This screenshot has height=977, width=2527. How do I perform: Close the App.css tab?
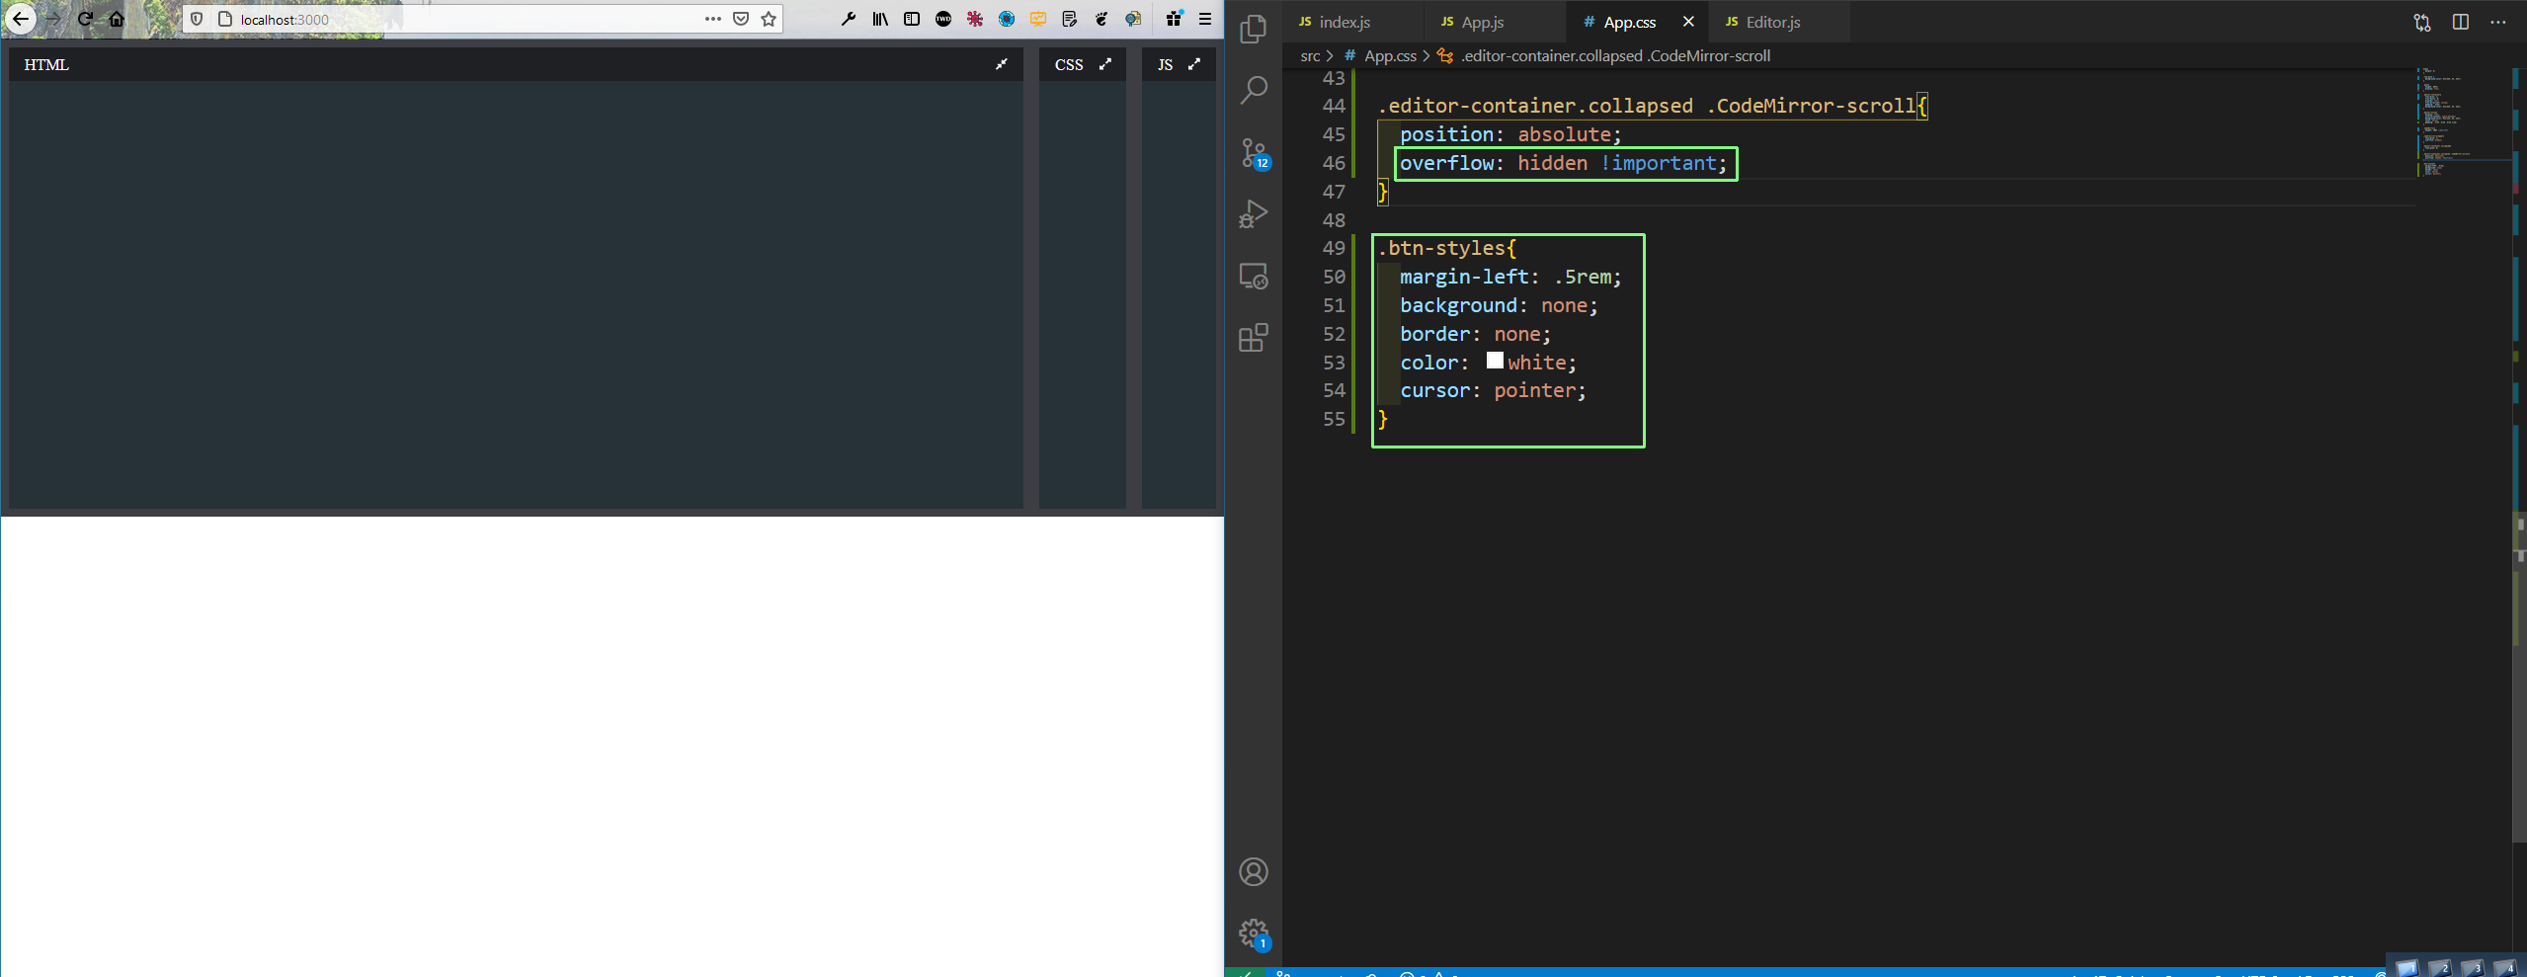click(x=1688, y=22)
